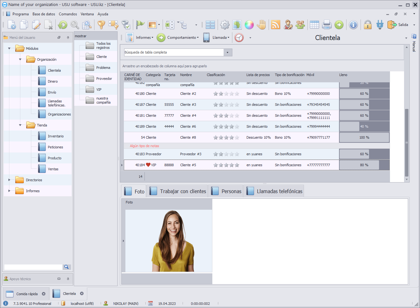420x308 pixels.
Task: Click the blue information icon
Action: [x=353, y=25]
